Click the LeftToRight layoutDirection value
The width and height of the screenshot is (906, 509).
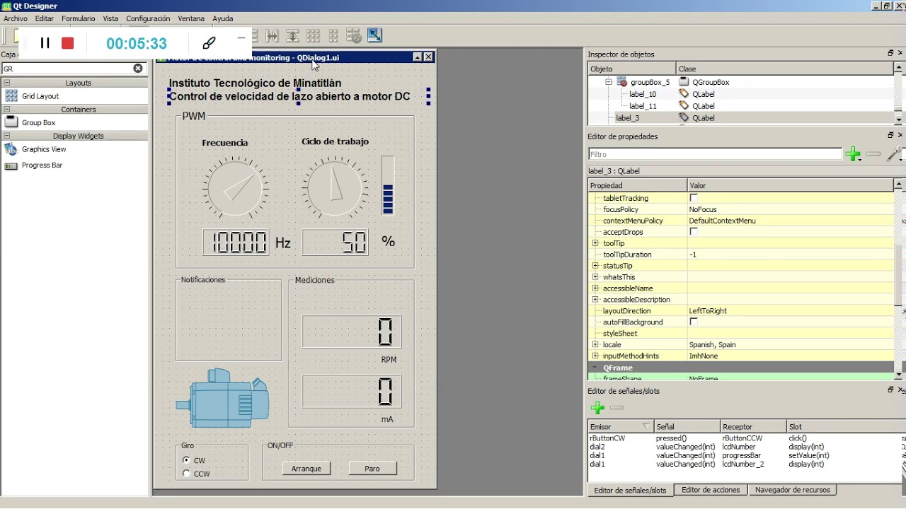(708, 311)
